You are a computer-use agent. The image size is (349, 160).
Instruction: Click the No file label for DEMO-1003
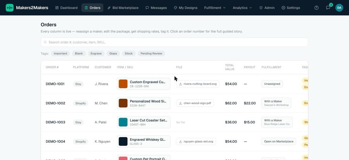pyautogui.click(x=180, y=122)
